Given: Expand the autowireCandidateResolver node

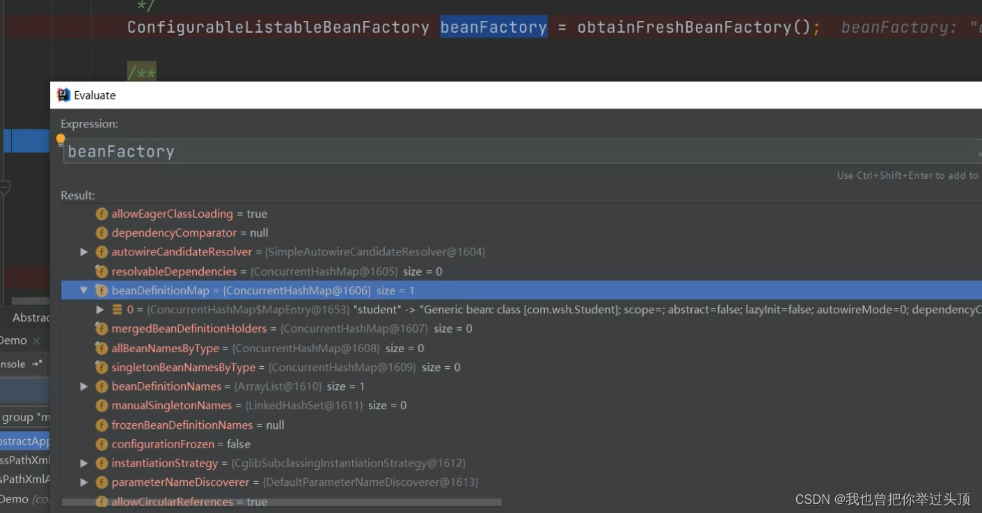Looking at the screenshot, I should [84, 252].
